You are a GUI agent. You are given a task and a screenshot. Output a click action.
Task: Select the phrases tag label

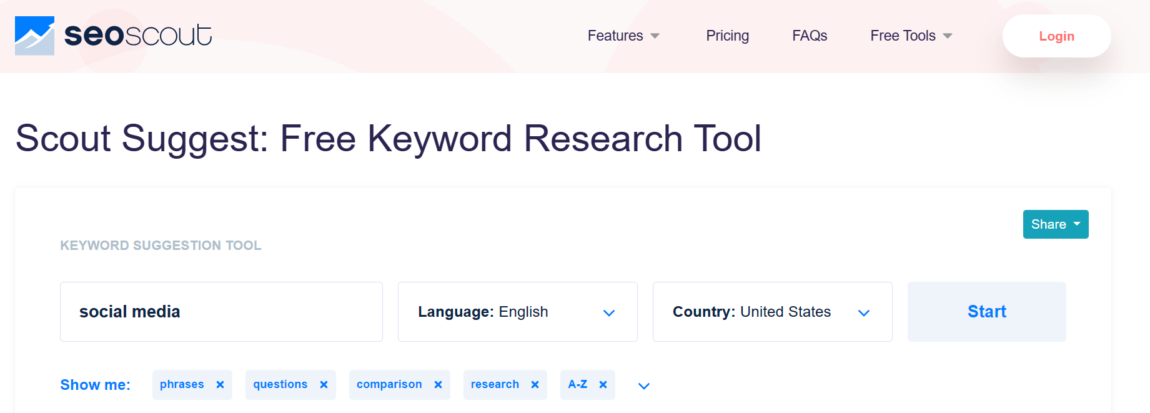coord(182,384)
